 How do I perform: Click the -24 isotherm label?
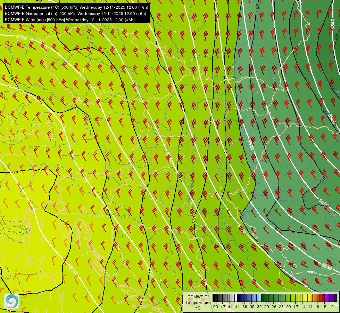323,111
